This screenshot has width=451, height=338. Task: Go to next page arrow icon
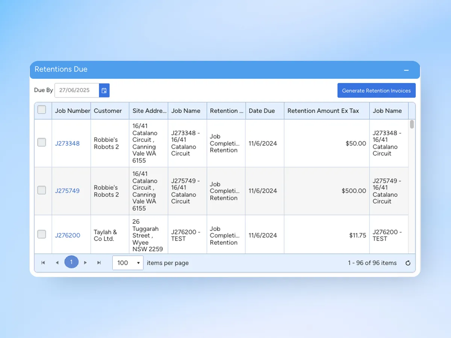[85, 263]
